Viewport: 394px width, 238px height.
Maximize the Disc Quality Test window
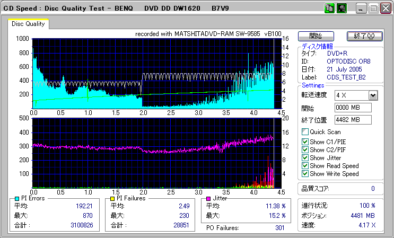point(373,8)
